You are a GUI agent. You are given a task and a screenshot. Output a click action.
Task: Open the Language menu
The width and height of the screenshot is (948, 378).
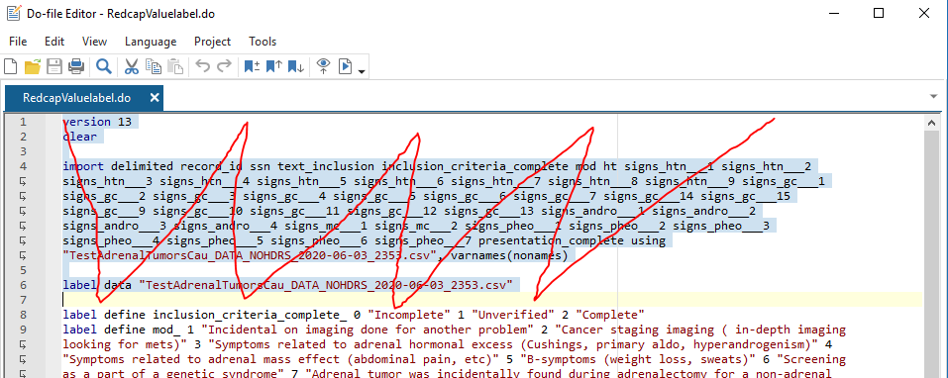[x=151, y=42]
